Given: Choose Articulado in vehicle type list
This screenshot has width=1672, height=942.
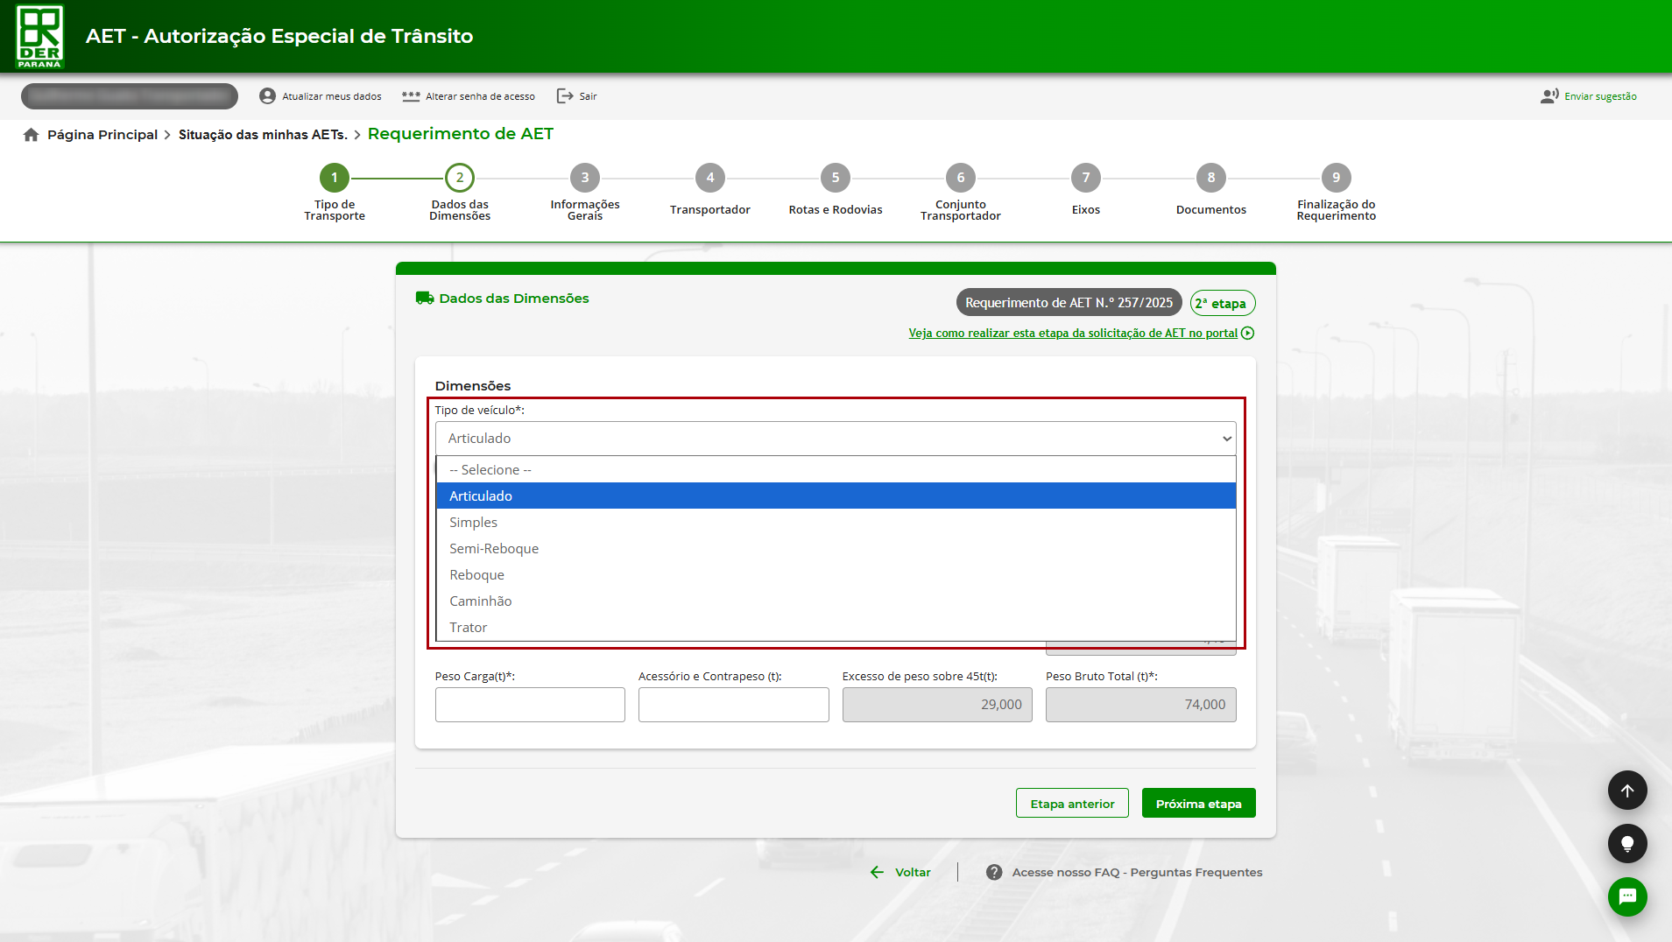Looking at the screenshot, I should [x=836, y=496].
